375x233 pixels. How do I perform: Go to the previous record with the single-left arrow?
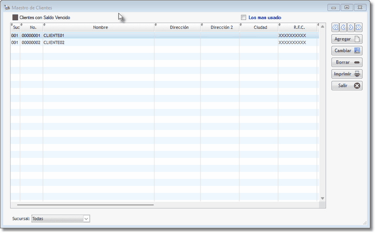(343, 28)
